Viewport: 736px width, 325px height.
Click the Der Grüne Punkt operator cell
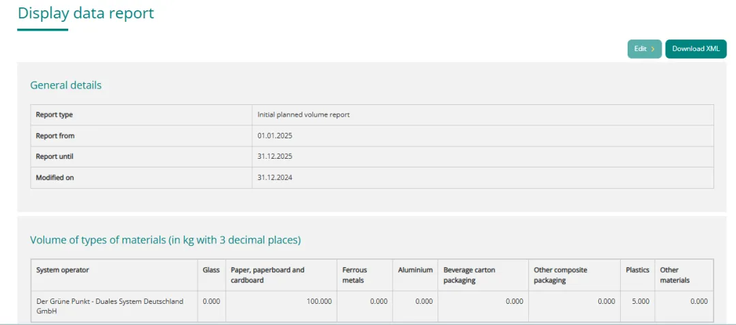point(110,306)
